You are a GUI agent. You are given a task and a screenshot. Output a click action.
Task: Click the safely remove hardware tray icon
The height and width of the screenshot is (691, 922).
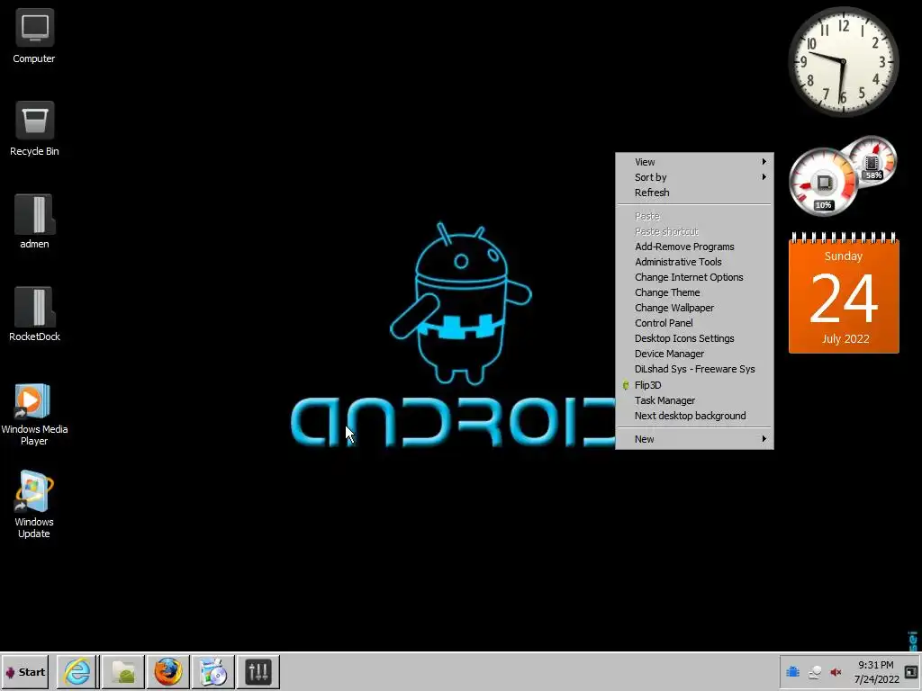[814, 672]
